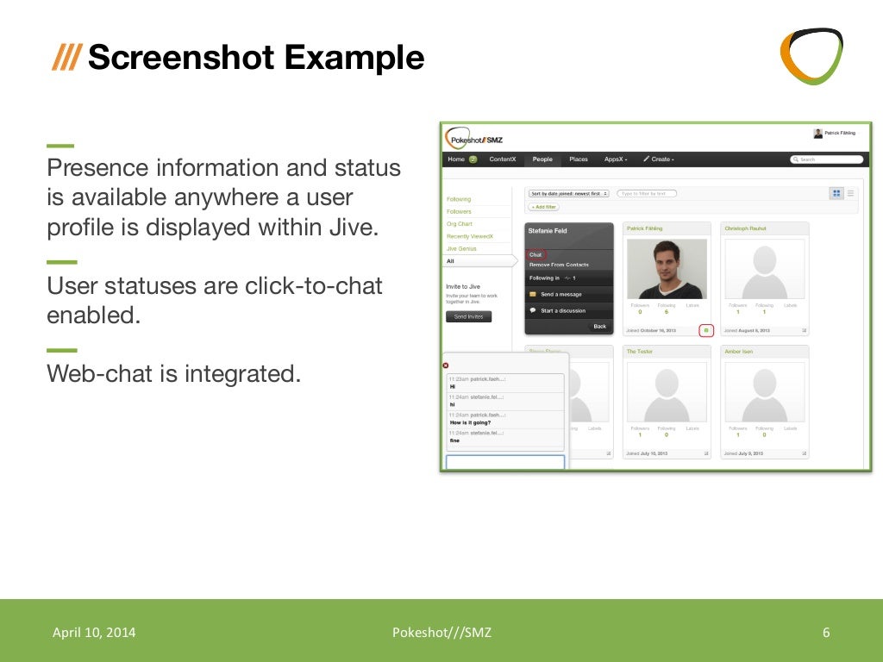
Task: Click 'Joined July 9, 2013' on Amber Isen's card
Action: tap(744, 453)
